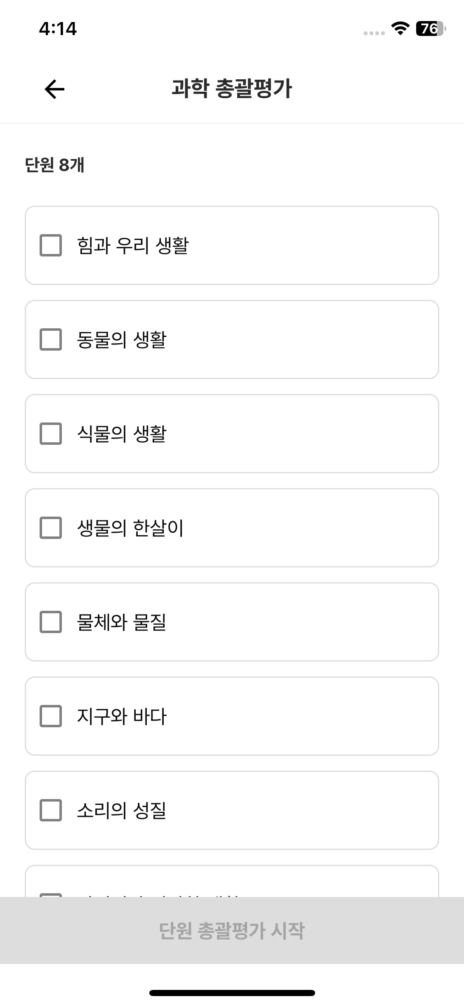The width and height of the screenshot is (464, 1006).
Task: Tap the back arrow icon
Action: pyautogui.click(x=54, y=89)
